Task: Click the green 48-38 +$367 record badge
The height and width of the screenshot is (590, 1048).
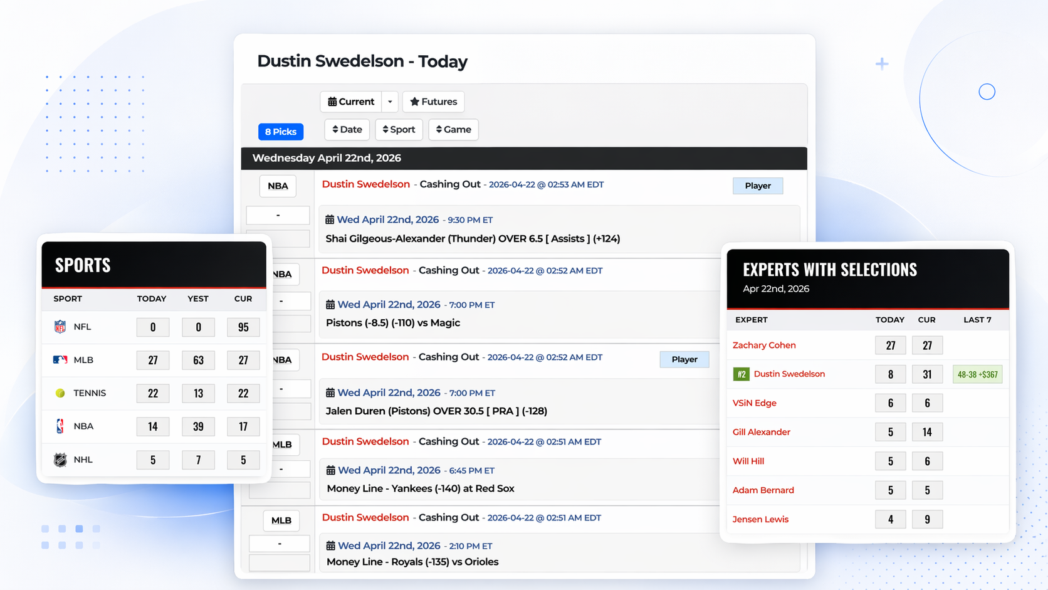Action: tap(977, 374)
